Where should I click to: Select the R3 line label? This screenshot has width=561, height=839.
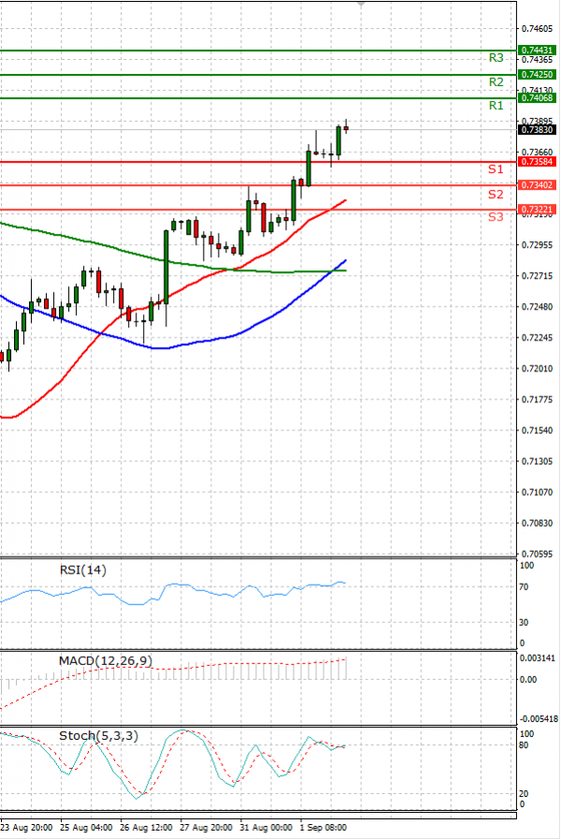(x=496, y=58)
